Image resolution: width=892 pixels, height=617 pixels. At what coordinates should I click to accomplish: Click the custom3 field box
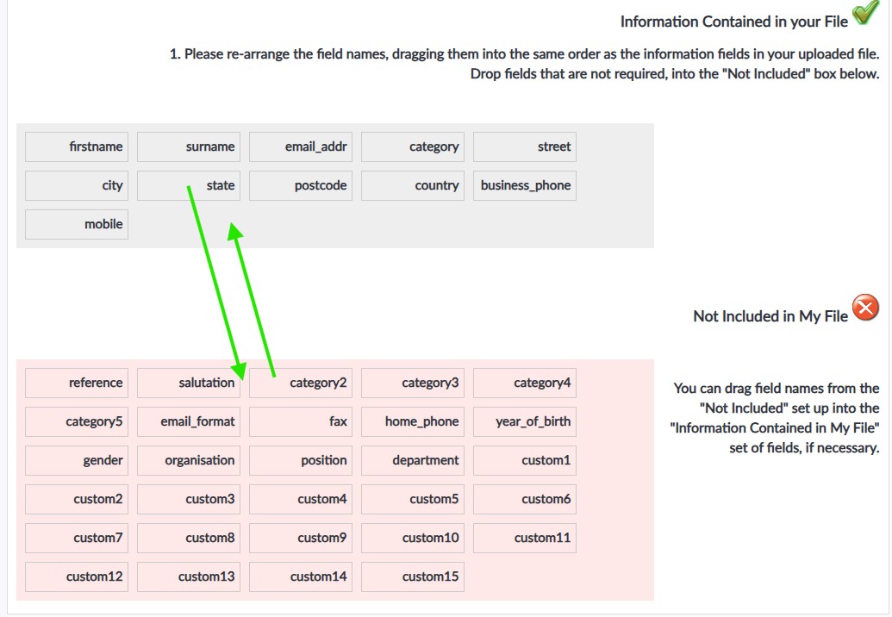(189, 499)
